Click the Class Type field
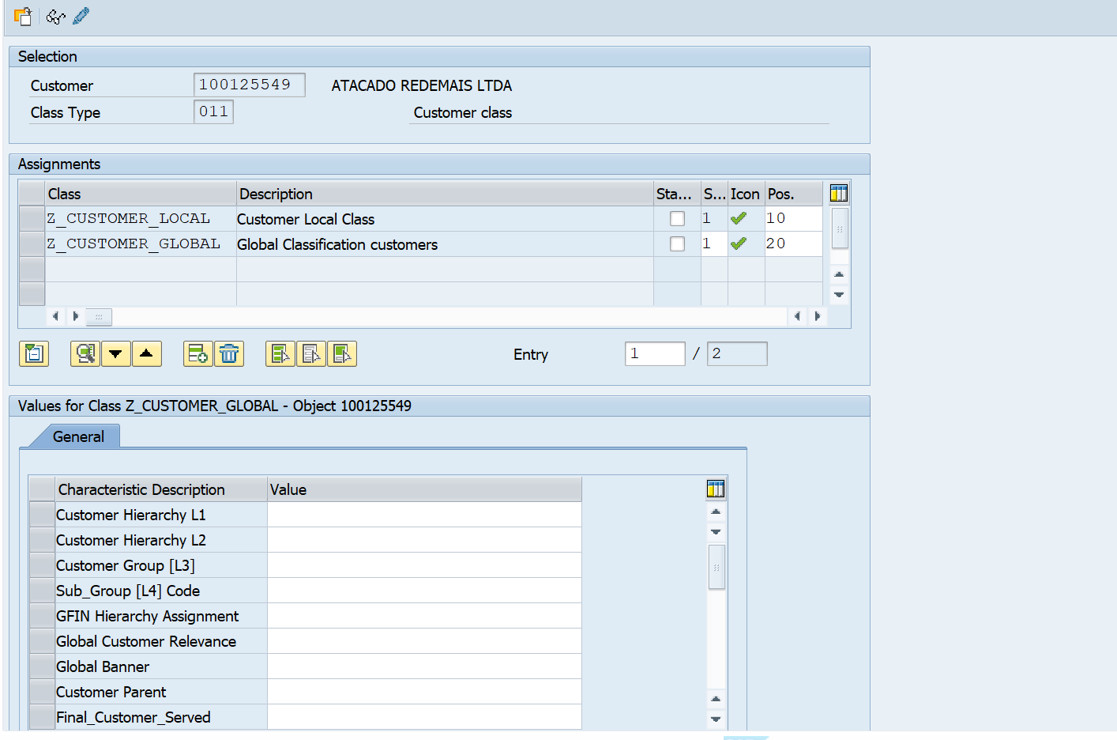Image resolution: width=1117 pixels, height=740 pixels. click(x=213, y=111)
